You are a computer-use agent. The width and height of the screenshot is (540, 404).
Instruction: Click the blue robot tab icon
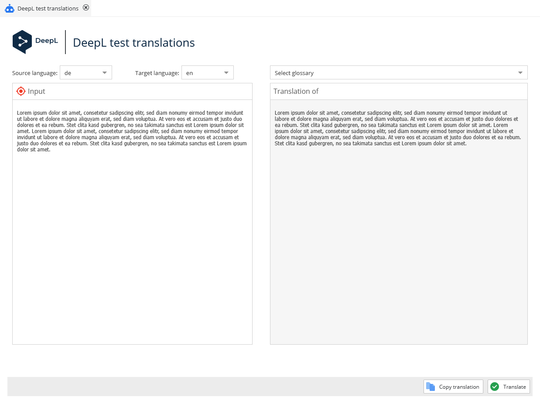pyautogui.click(x=10, y=8)
